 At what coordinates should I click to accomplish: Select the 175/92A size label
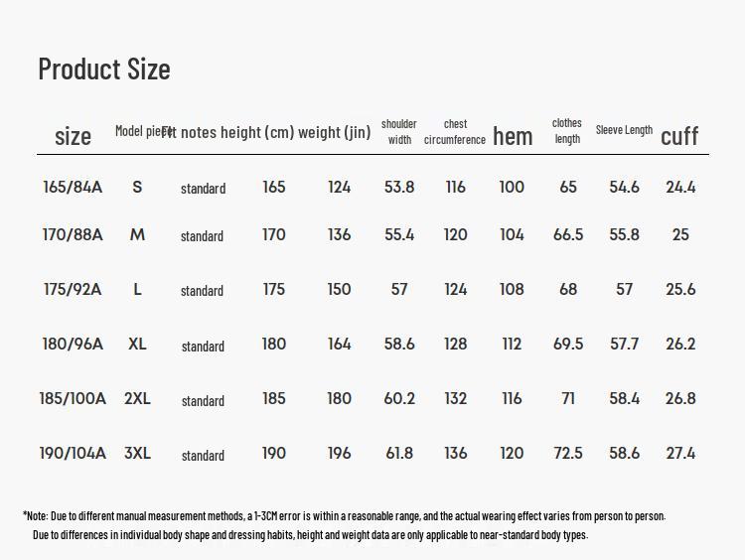coord(73,289)
